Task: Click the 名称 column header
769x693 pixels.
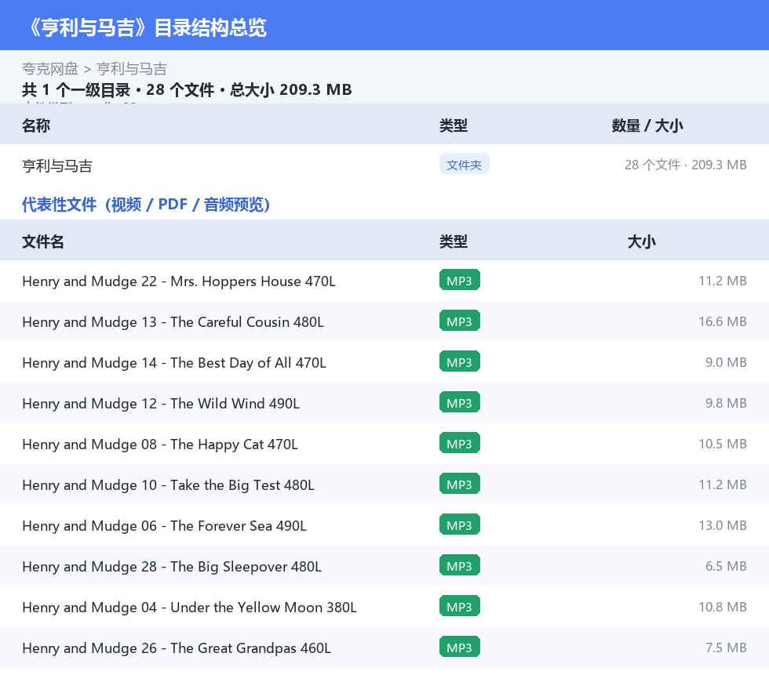Action: pos(36,125)
